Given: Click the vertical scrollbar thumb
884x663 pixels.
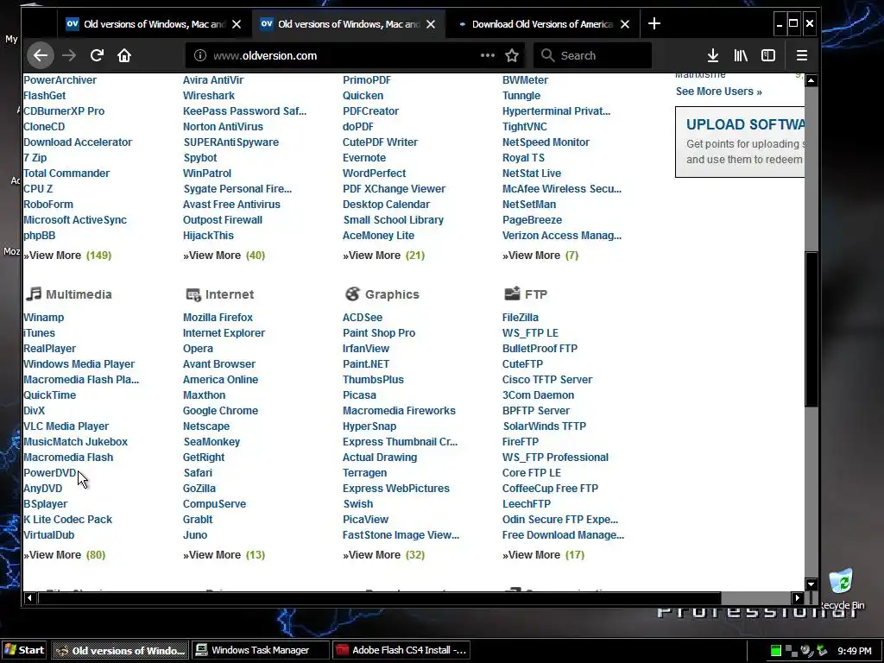Looking at the screenshot, I should (811, 330).
